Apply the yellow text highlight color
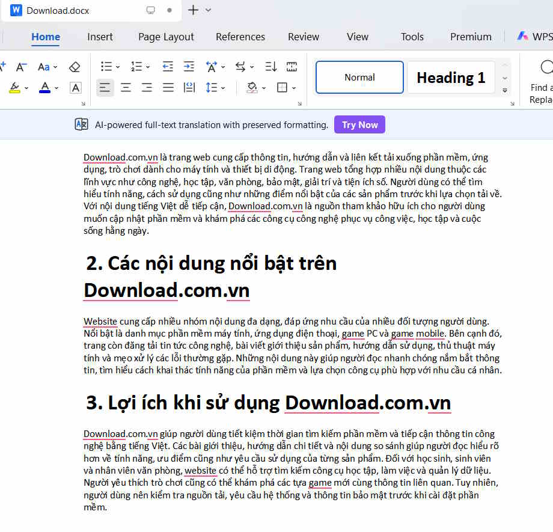 click(x=14, y=88)
